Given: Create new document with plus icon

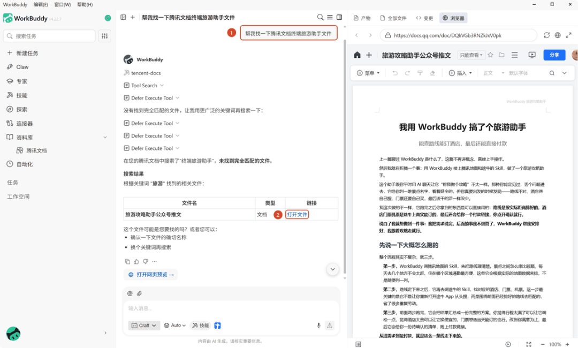Looking at the screenshot, I should pos(369,55).
